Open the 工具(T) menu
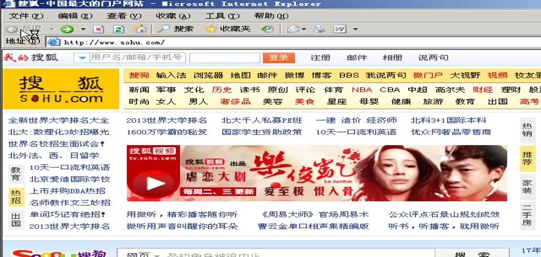This screenshot has width=541, height=257. [222, 16]
